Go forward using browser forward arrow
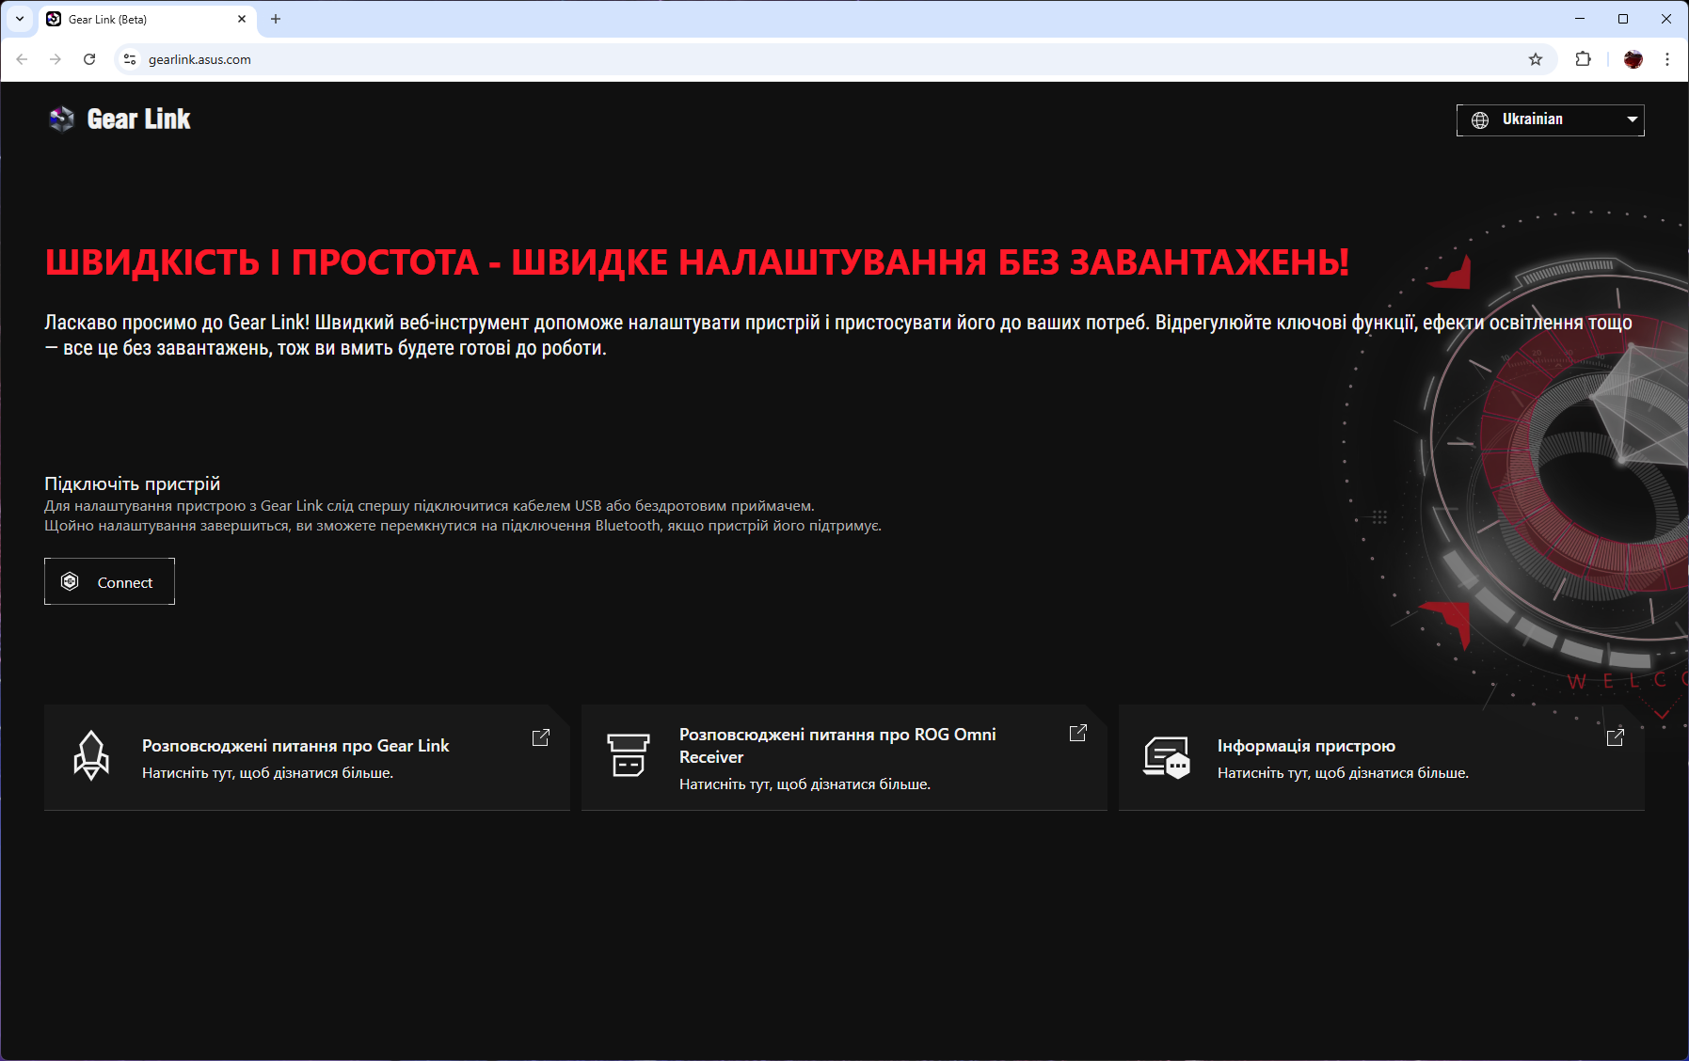The height and width of the screenshot is (1061, 1689). (x=56, y=59)
